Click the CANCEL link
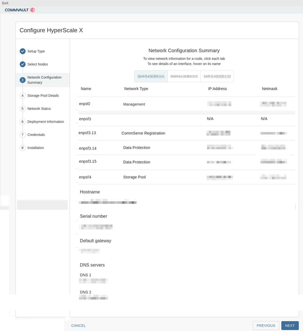Screen dimensions: 303x331 pos(78,326)
